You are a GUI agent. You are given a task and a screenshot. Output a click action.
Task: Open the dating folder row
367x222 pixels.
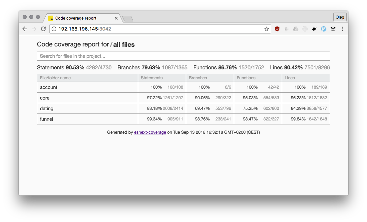(183, 109)
